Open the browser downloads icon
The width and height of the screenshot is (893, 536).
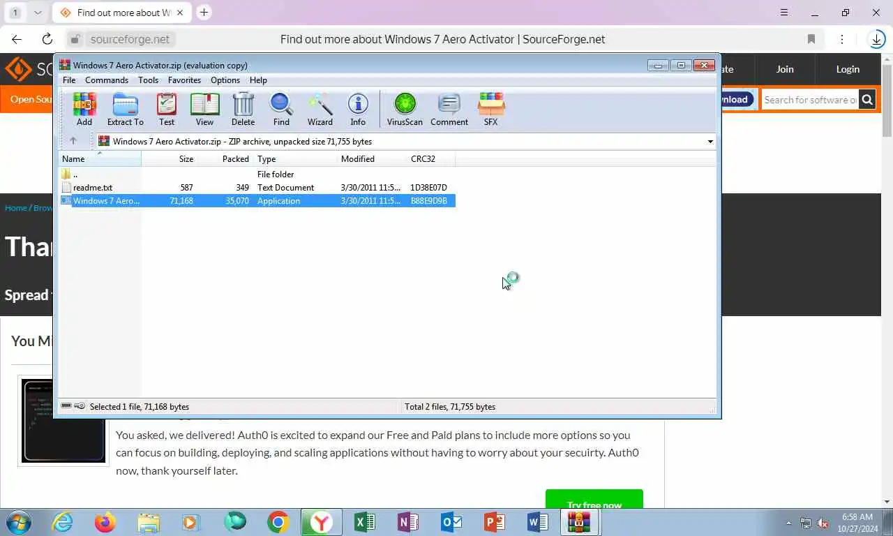click(877, 40)
